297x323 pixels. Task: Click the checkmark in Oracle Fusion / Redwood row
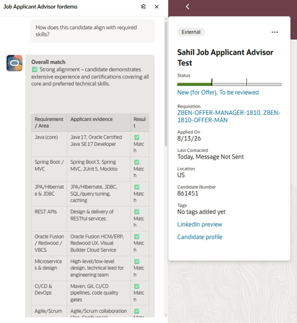137,236
